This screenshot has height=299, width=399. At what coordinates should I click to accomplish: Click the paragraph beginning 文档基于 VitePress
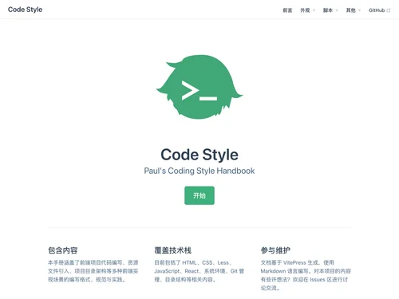click(306, 275)
